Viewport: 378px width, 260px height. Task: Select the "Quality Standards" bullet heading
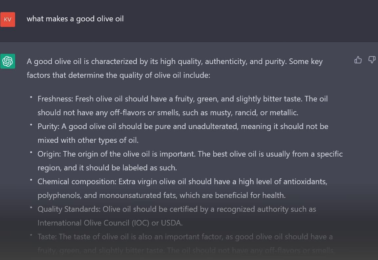point(69,209)
